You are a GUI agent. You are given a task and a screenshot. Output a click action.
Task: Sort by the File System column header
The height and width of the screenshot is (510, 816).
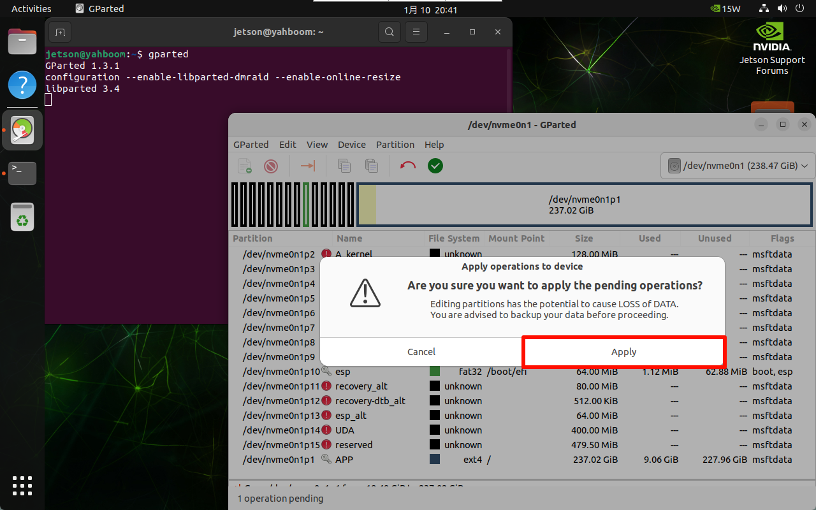[453, 238]
